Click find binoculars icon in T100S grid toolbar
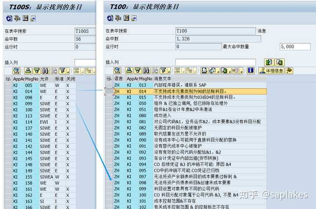316x209 pixels. (x=46, y=71)
